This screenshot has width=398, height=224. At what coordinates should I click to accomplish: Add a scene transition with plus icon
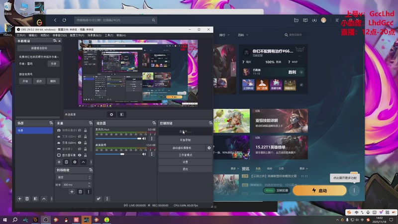coord(72,192)
